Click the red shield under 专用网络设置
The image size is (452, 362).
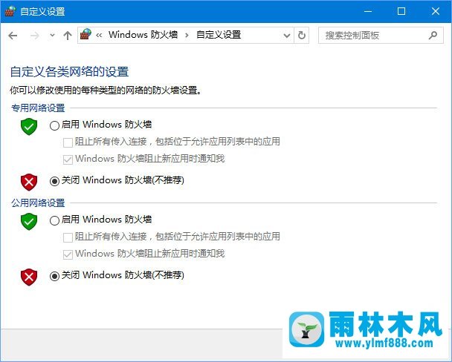click(x=29, y=181)
